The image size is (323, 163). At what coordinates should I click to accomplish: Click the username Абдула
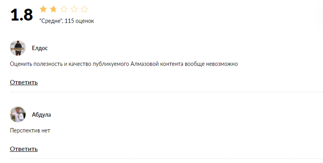pos(41,115)
